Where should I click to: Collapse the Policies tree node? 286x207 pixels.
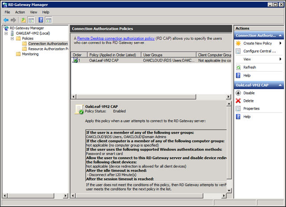pyautogui.click(x=12, y=38)
